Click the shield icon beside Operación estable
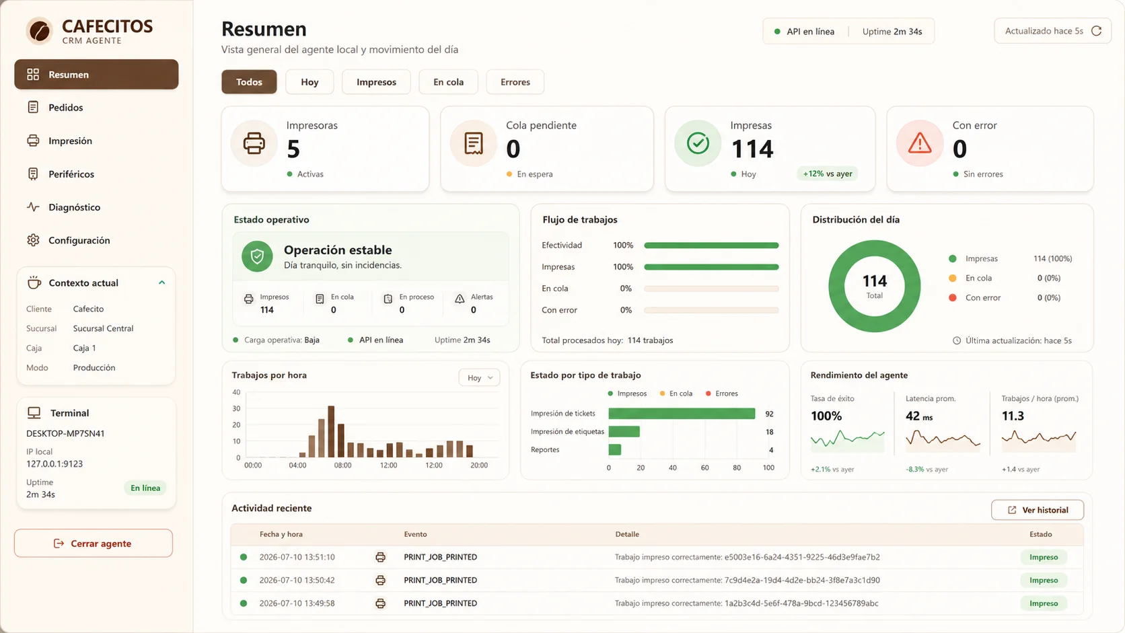The height and width of the screenshot is (633, 1125). [x=257, y=256]
